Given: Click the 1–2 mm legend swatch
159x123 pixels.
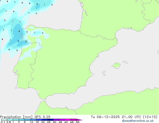Looking at the screenshot, I should coord(16,120).
